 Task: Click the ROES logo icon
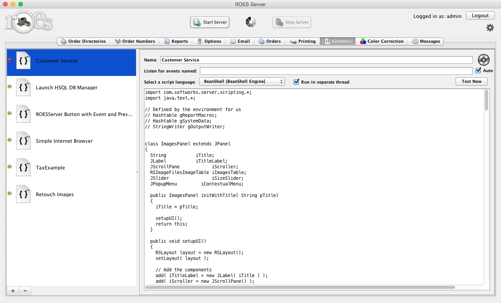[x=29, y=22]
